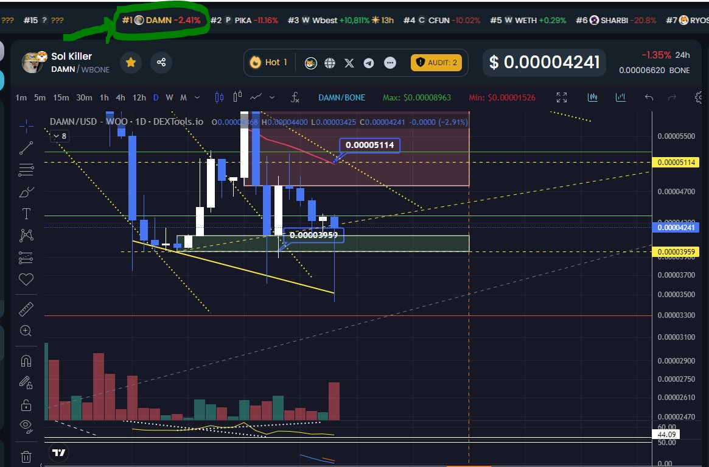Toggle stay in drawing mode
The image size is (709, 467).
tap(26, 383)
